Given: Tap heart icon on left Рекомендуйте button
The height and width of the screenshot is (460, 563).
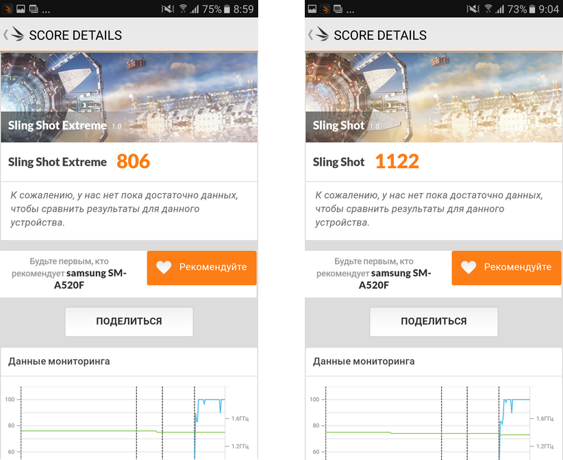Looking at the screenshot, I should pyautogui.click(x=164, y=267).
